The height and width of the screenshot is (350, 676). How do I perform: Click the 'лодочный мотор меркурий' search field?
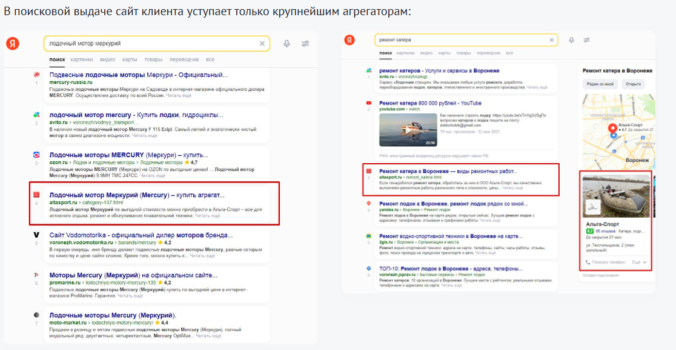(x=156, y=44)
